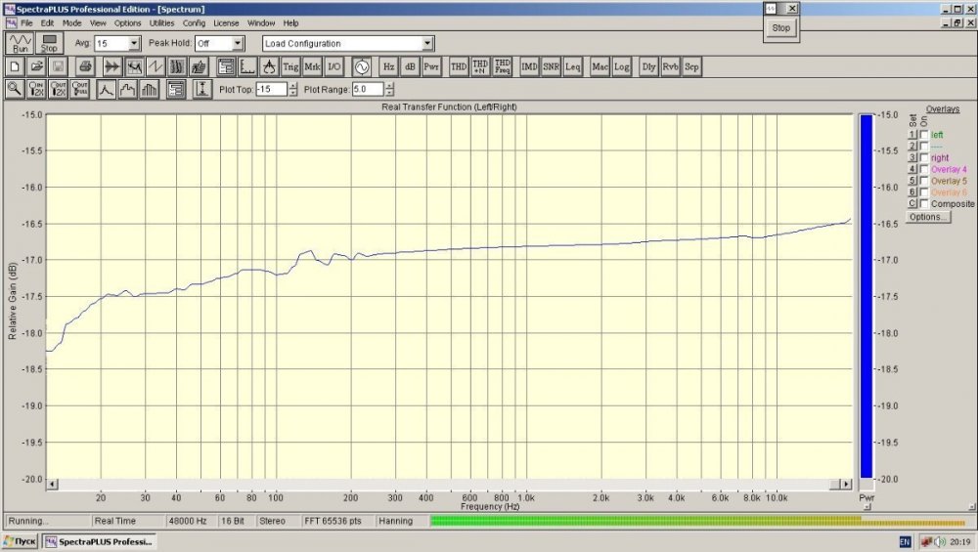Click the Print toolbar icon
The height and width of the screenshot is (552, 978).
click(86, 66)
